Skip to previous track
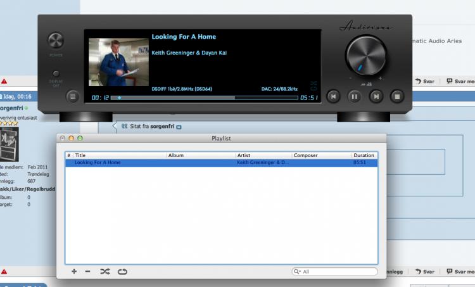475x287 pixels. click(333, 97)
